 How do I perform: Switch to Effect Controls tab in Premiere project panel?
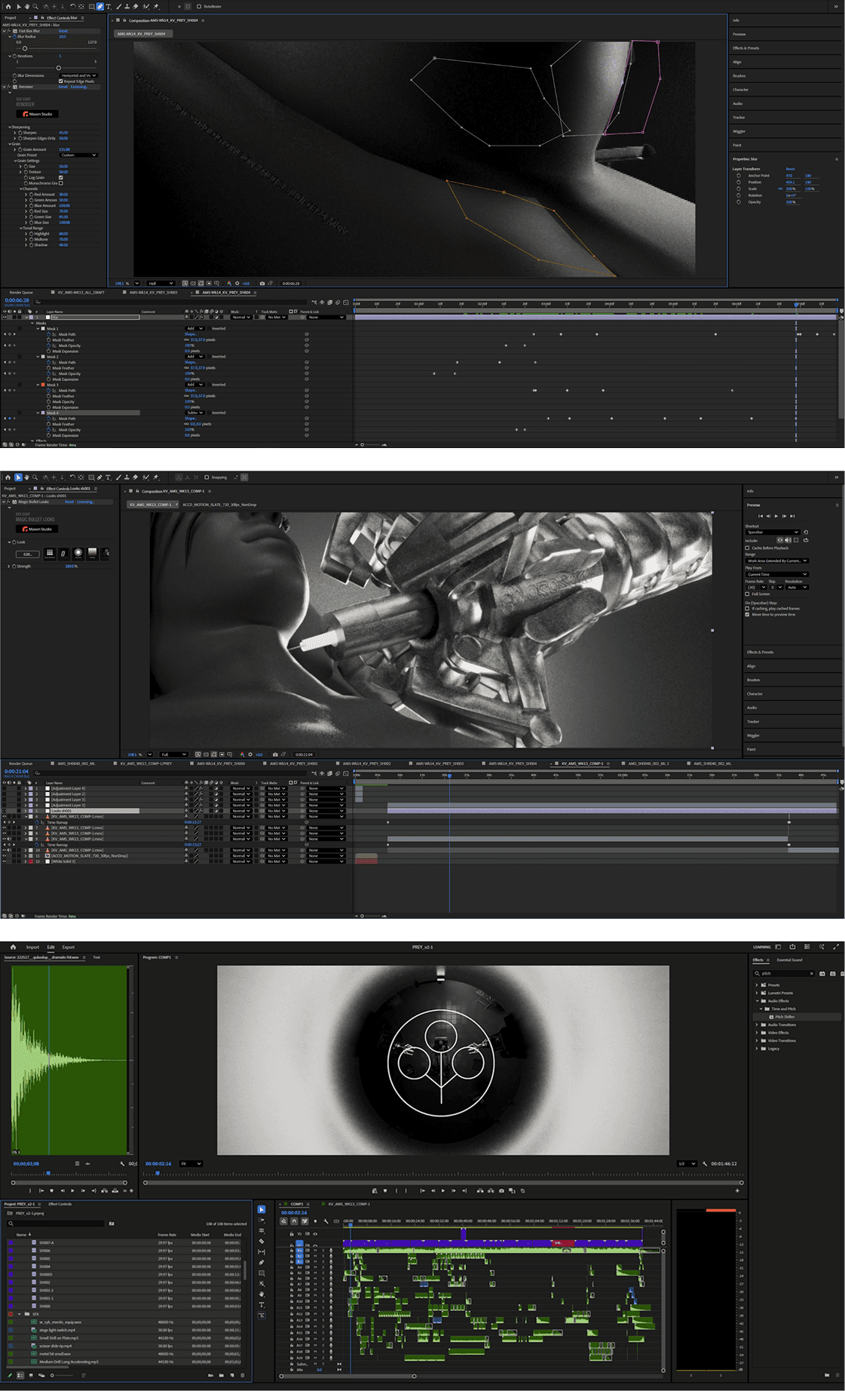click(60, 1203)
